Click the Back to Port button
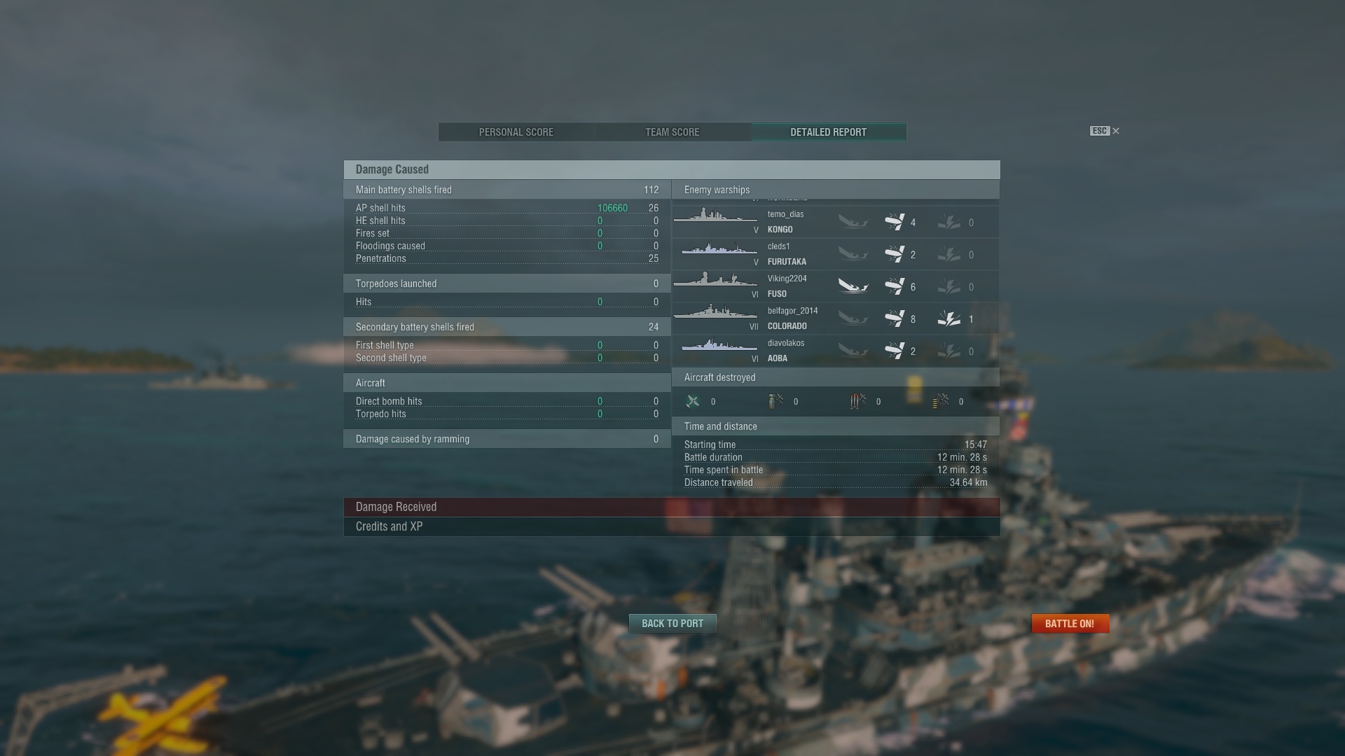Screen dimensions: 1345x756 (x=672, y=624)
